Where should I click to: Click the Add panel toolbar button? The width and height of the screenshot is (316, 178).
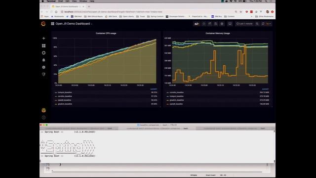point(197,24)
